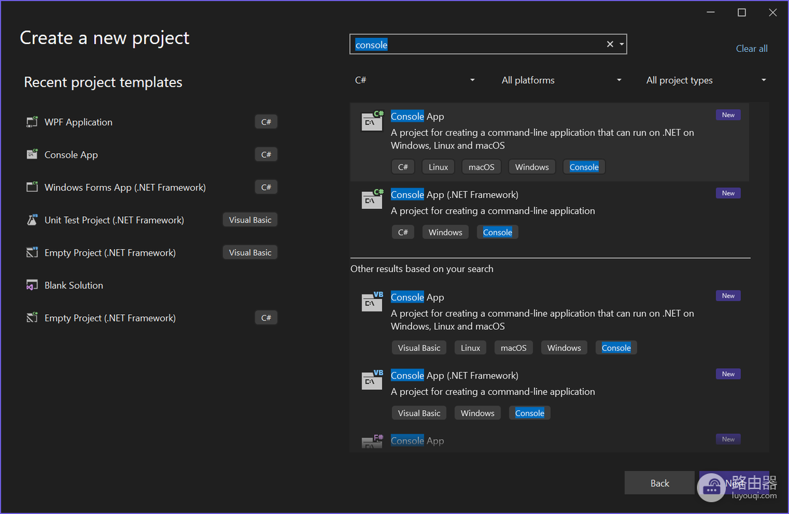Viewport: 789px width, 514px height.
Task: Click the WPF Application template icon
Action: (32, 122)
